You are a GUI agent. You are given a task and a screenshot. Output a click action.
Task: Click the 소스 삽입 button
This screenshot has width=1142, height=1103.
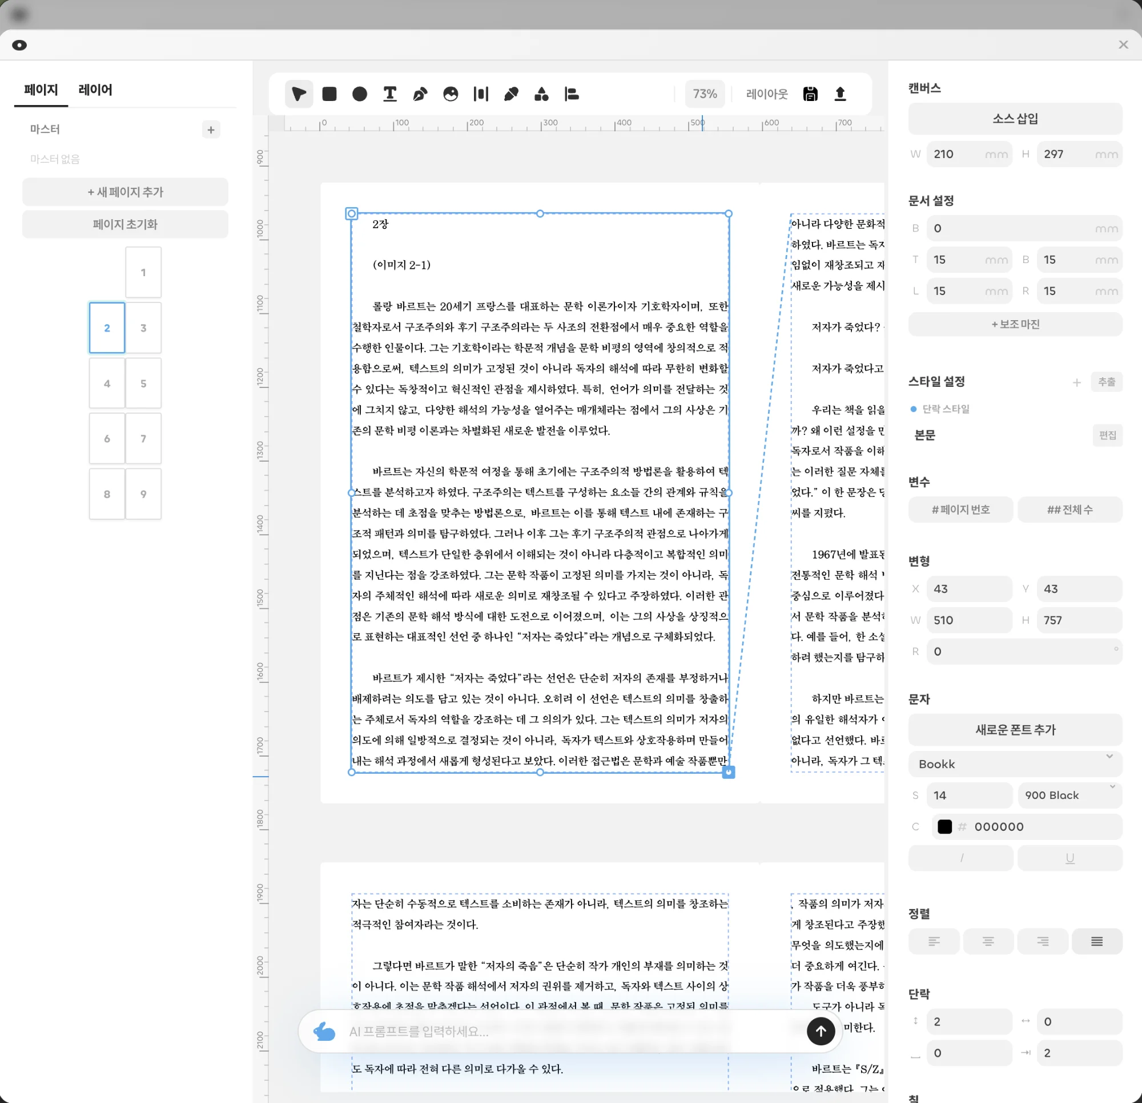pos(1015,119)
